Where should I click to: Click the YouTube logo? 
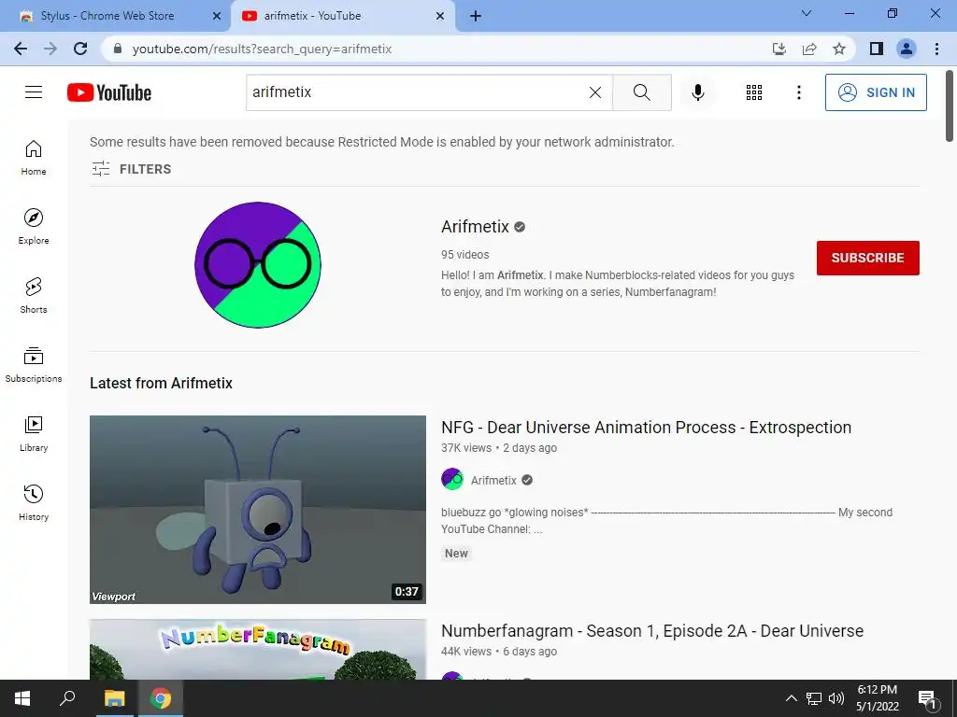109,92
